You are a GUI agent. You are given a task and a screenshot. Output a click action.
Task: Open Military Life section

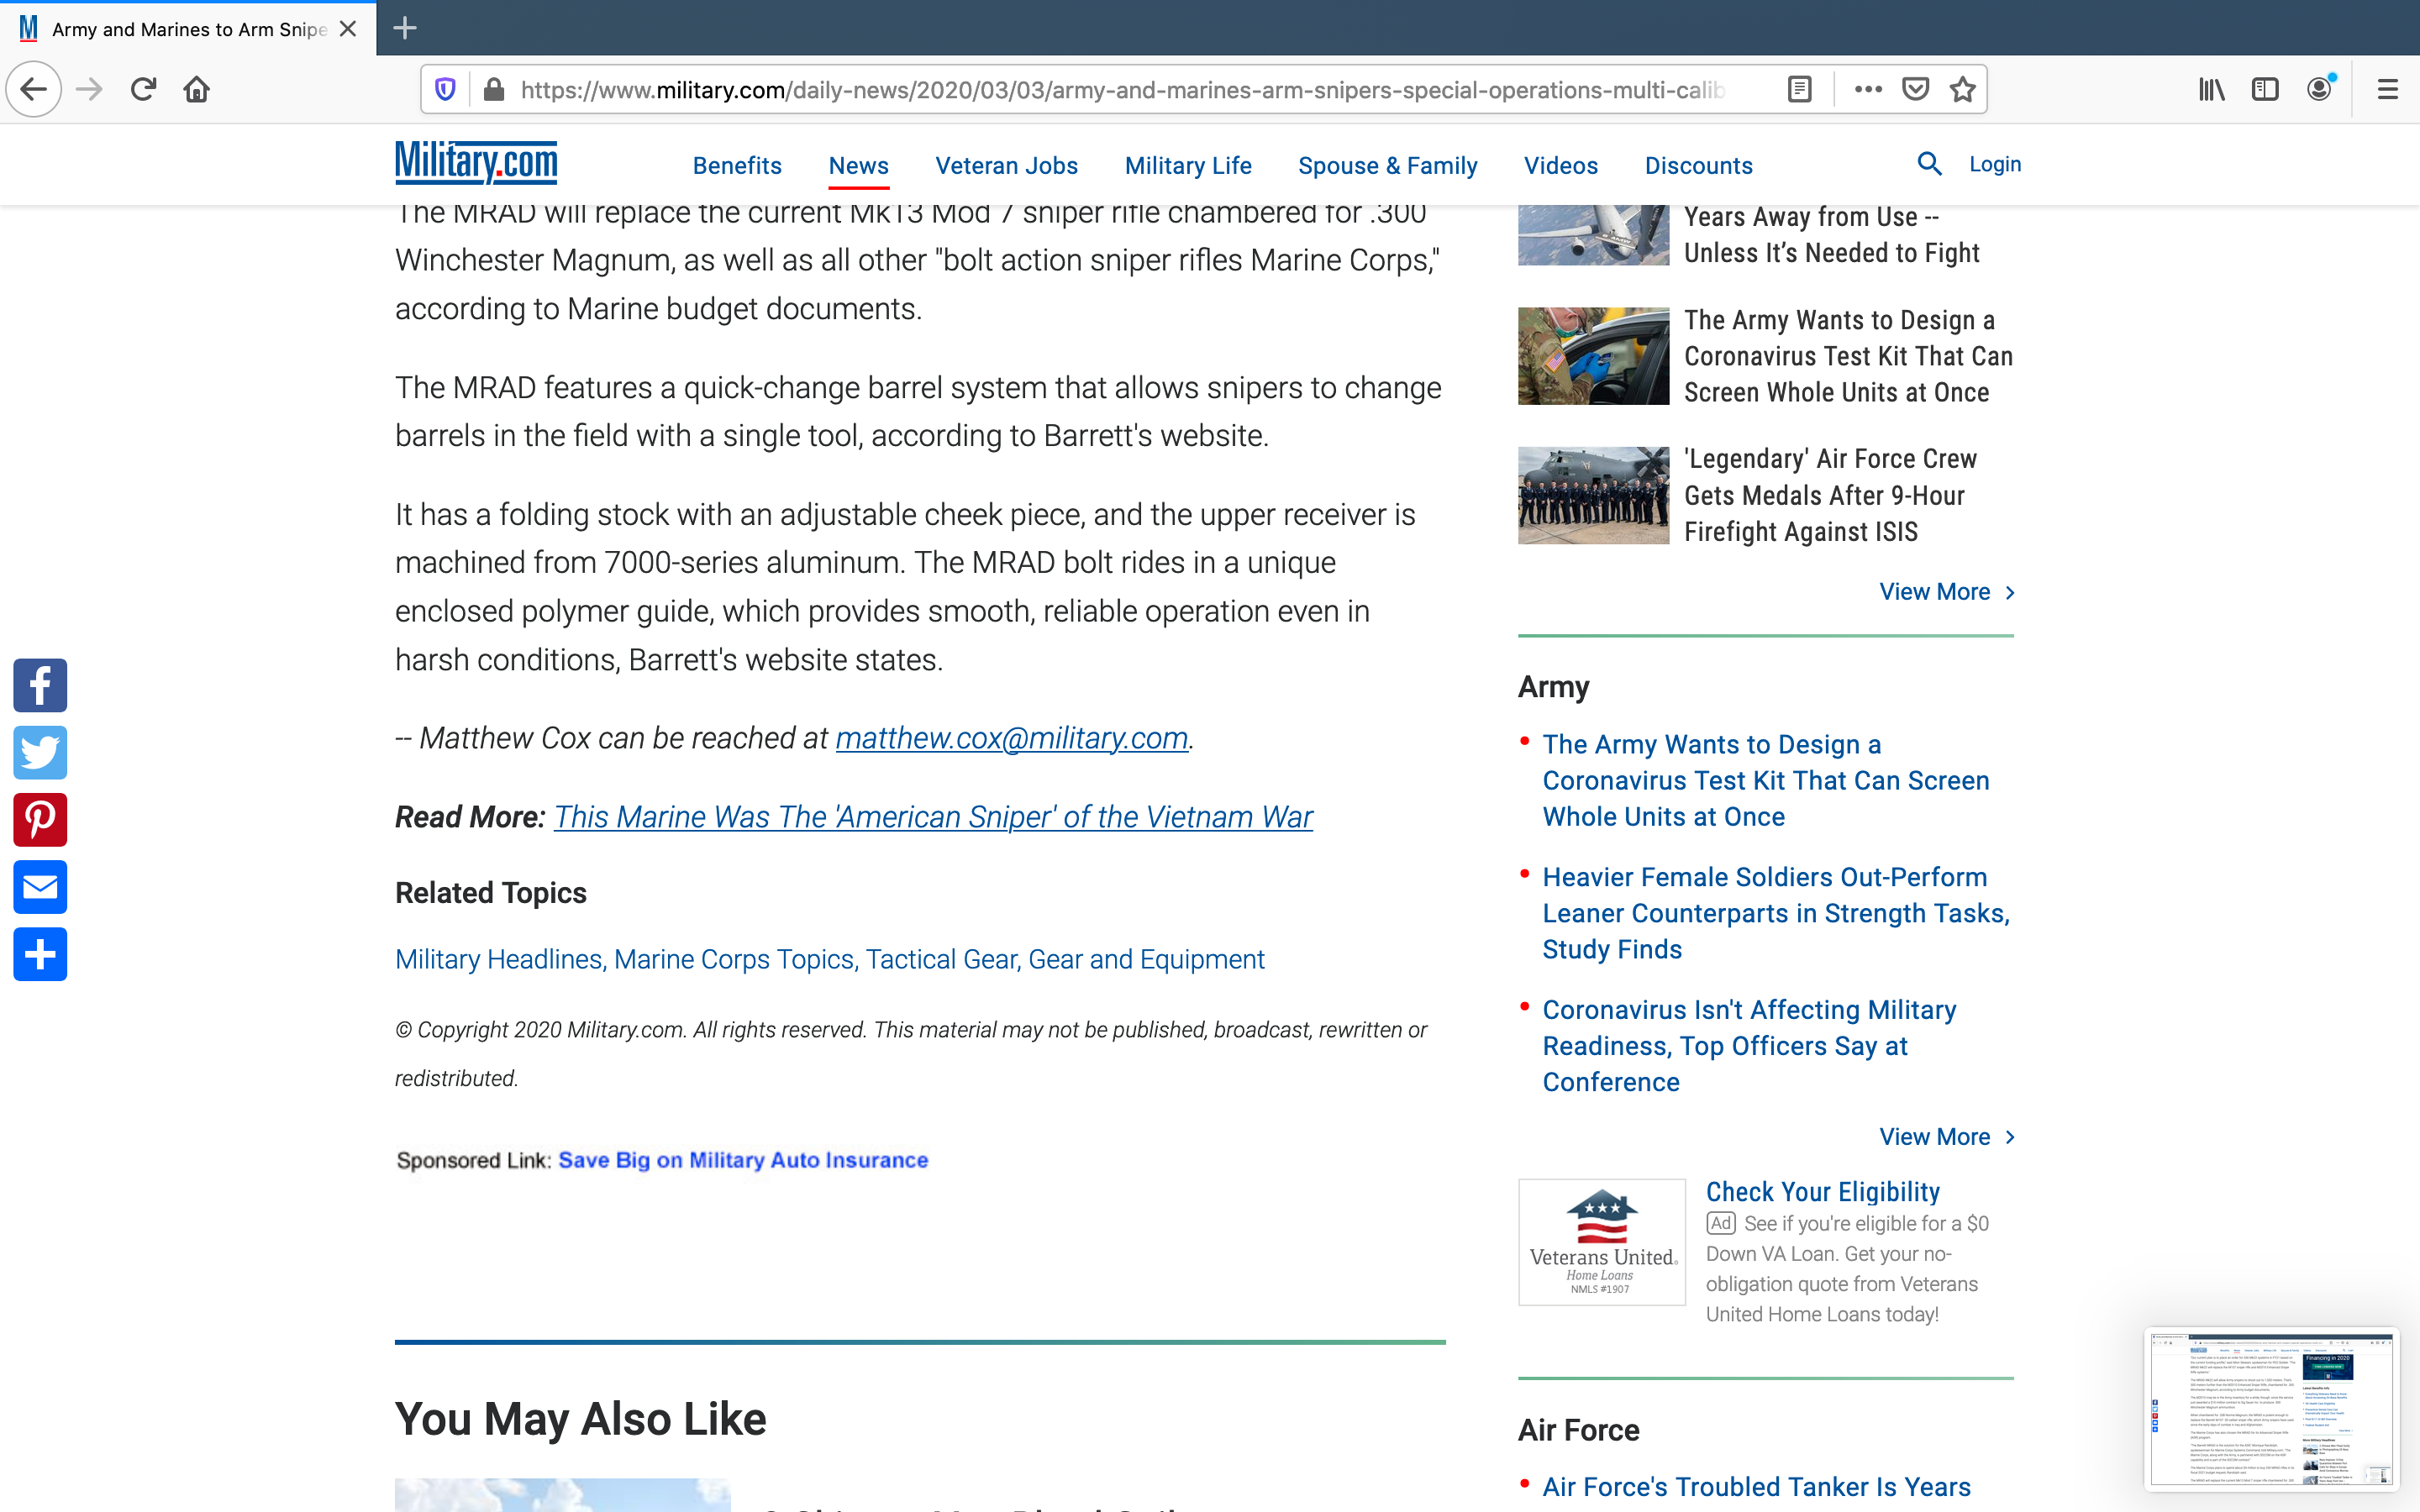[1188, 166]
